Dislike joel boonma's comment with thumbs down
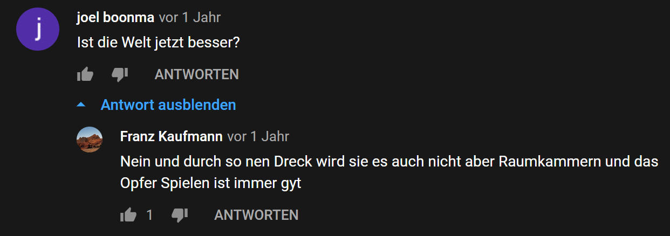Viewport: 670px width, 236px height. pos(120,74)
